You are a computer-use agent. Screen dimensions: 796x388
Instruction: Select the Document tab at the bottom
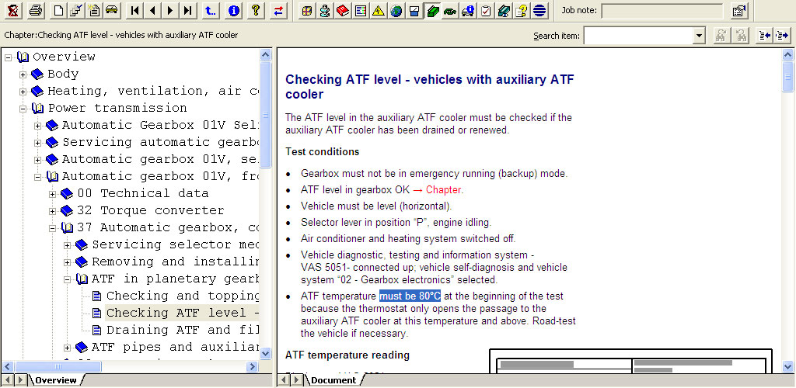[333, 380]
